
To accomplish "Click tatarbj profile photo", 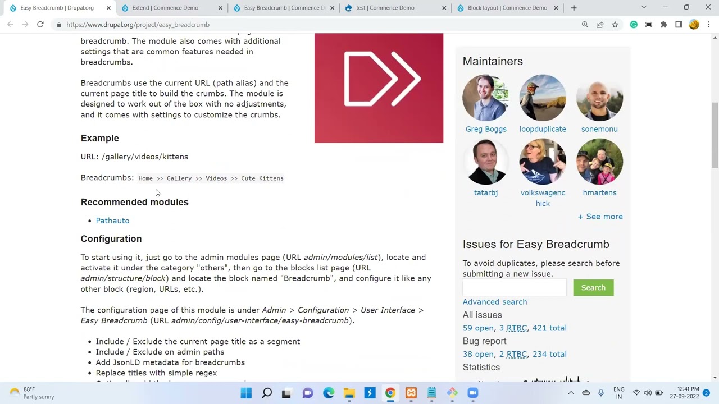I will click(486, 162).
